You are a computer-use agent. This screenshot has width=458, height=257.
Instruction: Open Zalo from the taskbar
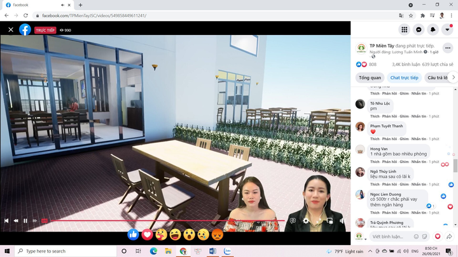pyautogui.click(x=227, y=251)
